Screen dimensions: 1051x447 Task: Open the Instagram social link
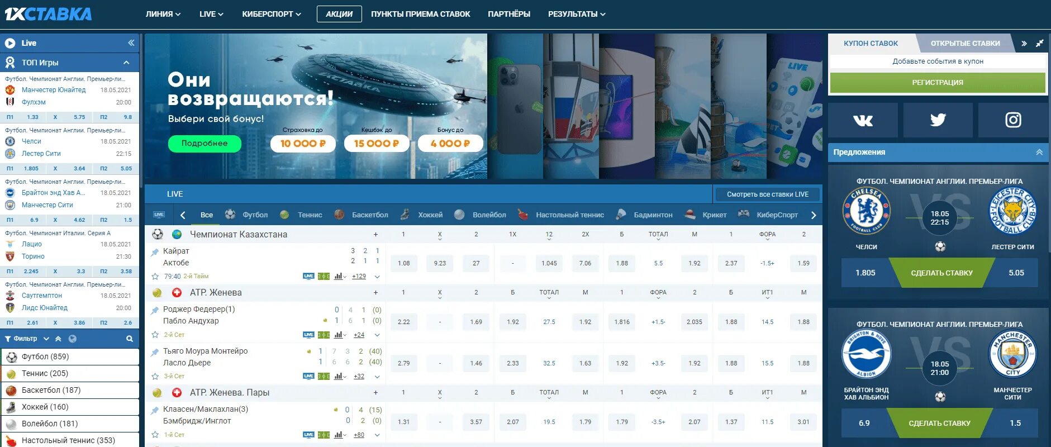tap(1013, 120)
